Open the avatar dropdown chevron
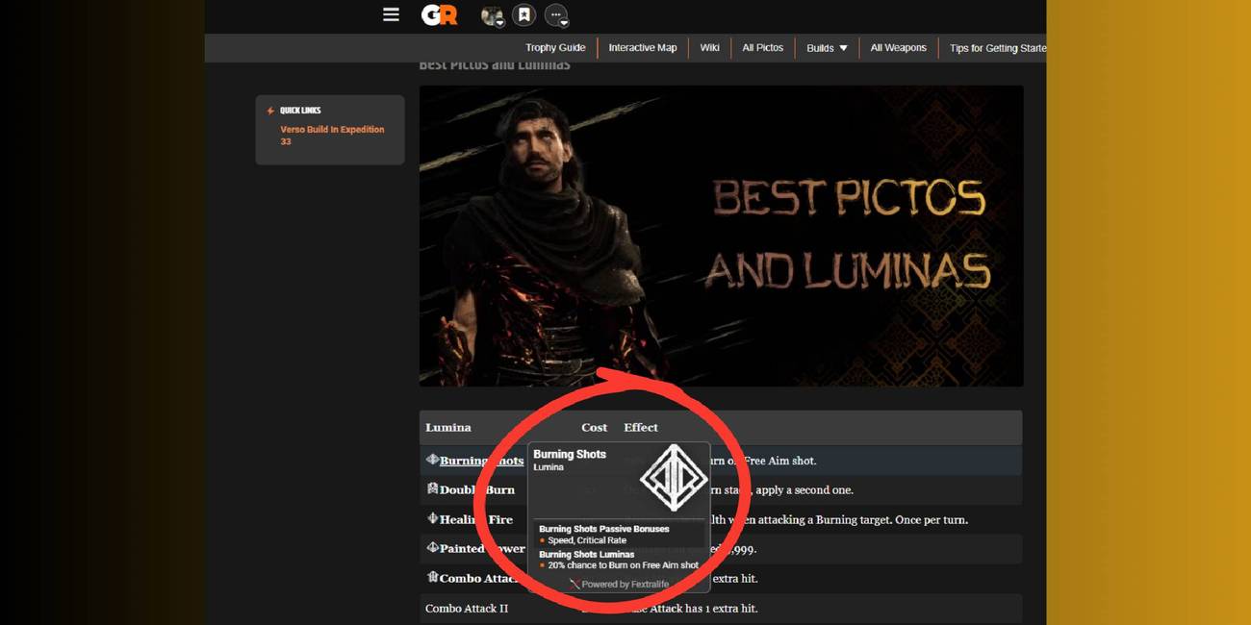Viewport: 1251px width, 625px height. [501, 22]
